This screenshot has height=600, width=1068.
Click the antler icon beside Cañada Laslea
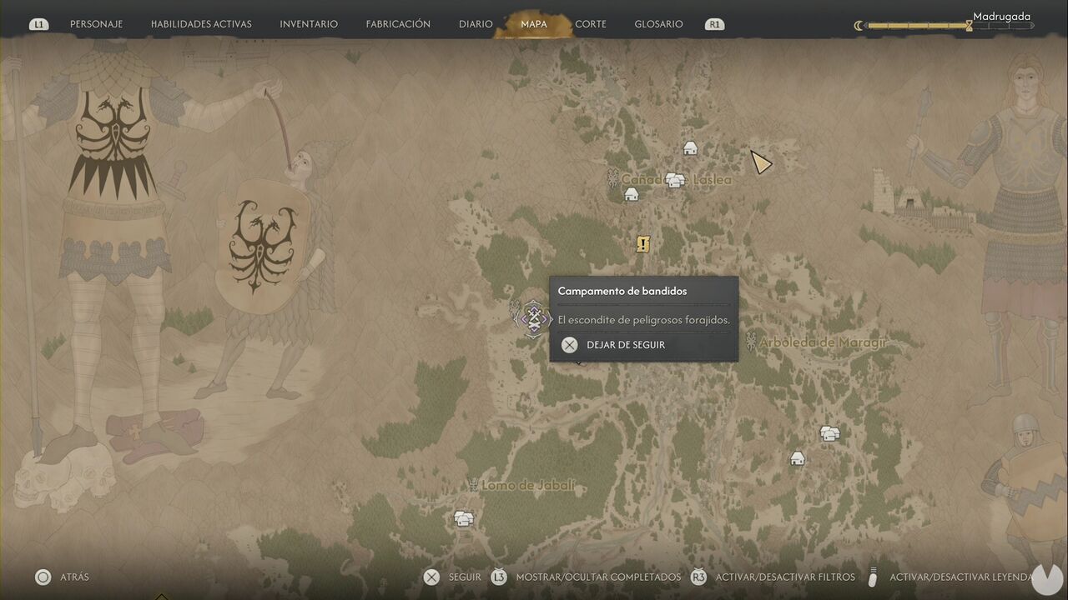click(613, 178)
